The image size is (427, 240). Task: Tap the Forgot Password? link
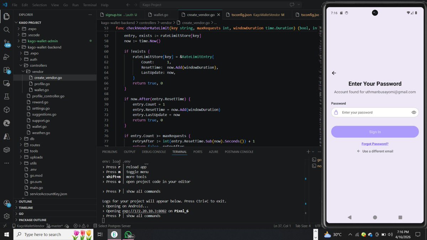pyautogui.click(x=375, y=144)
